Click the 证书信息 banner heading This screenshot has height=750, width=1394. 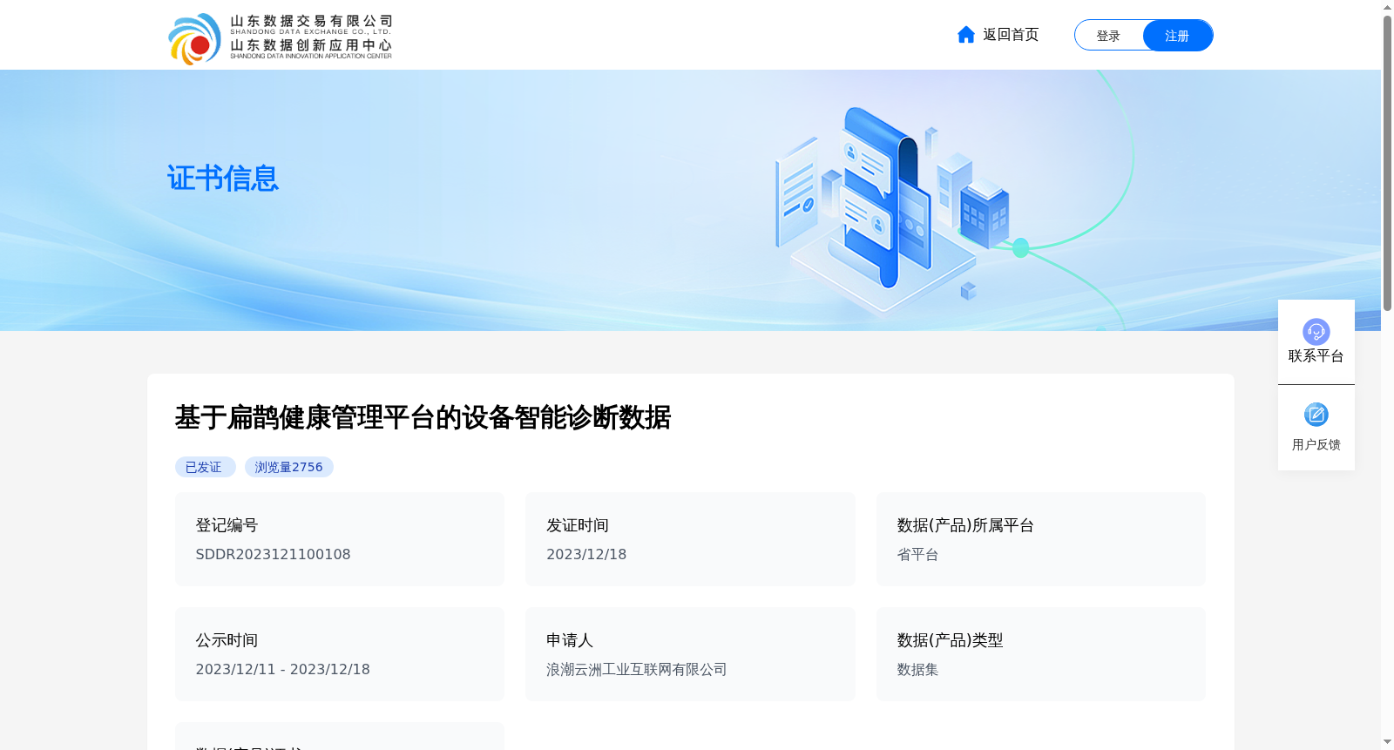tap(223, 179)
